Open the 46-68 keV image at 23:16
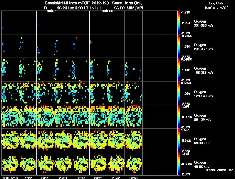Screen dimensions: 235x179 click(10, 163)
